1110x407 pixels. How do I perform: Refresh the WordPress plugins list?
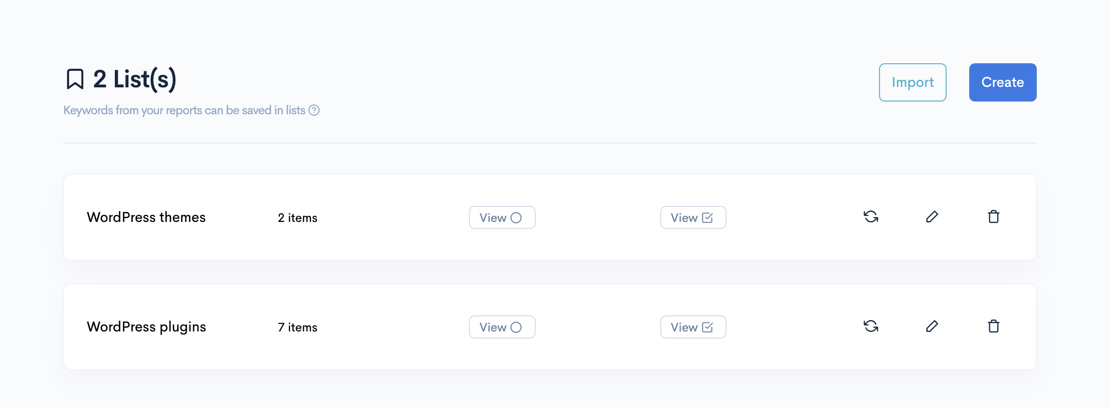coord(871,326)
